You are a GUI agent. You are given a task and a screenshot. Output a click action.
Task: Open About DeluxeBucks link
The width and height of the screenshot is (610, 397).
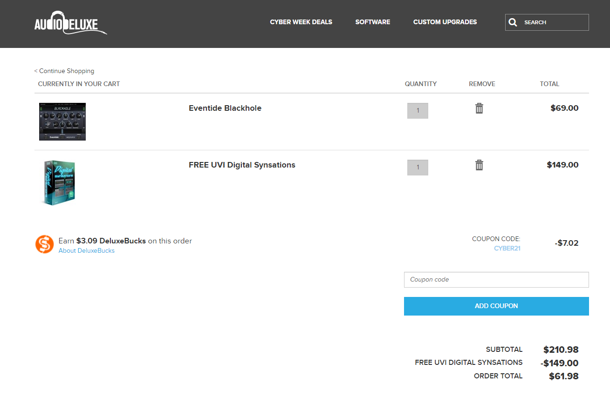87,250
